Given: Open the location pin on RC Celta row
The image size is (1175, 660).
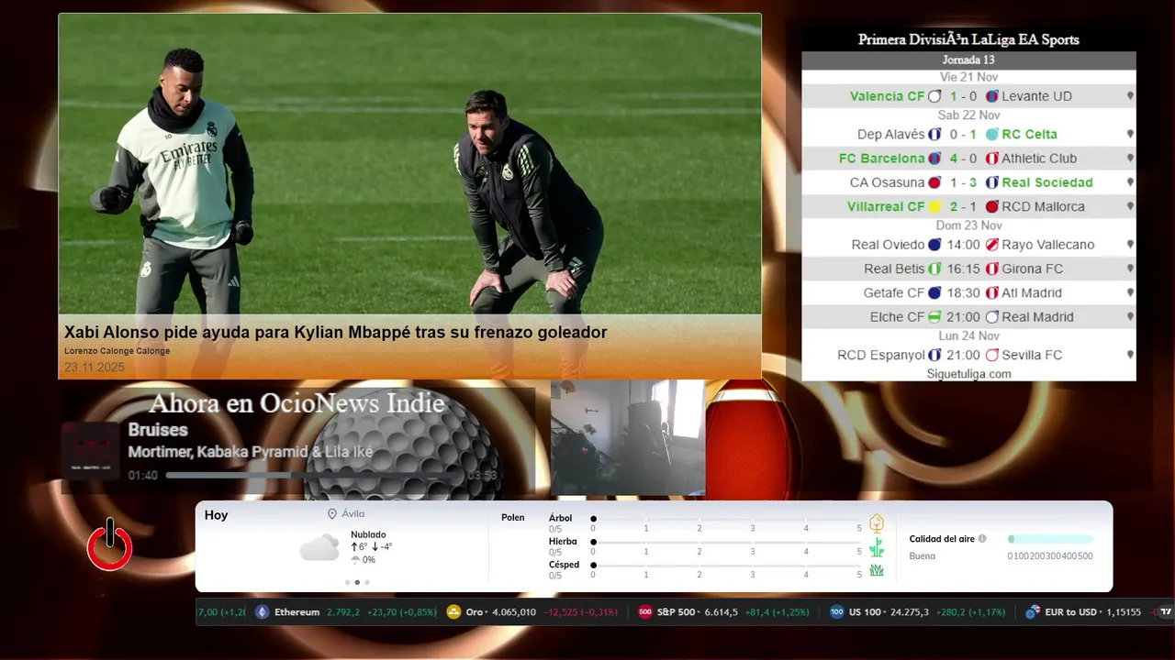Looking at the screenshot, I should tap(1130, 134).
